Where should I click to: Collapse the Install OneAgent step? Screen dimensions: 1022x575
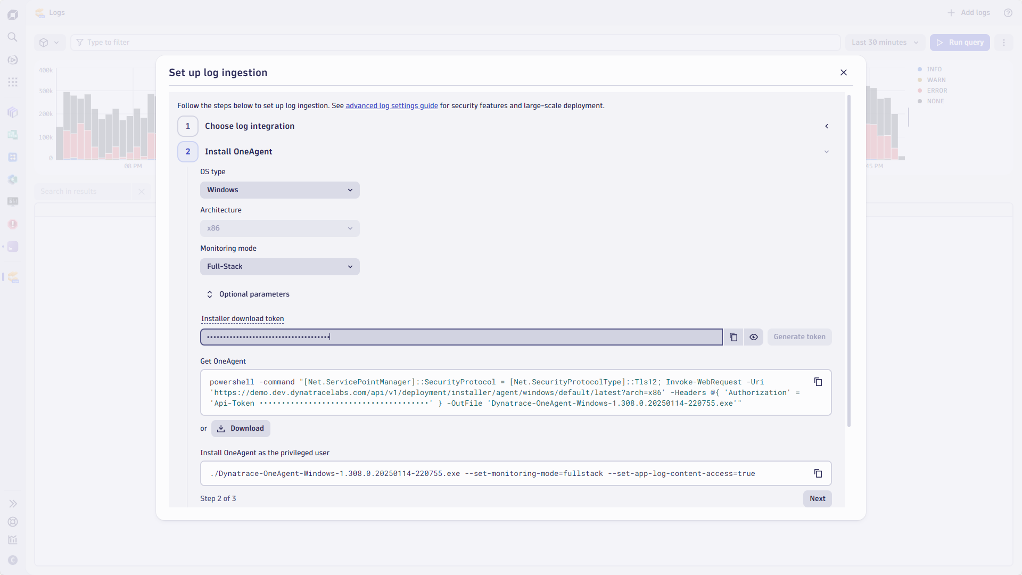click(826, 151)
